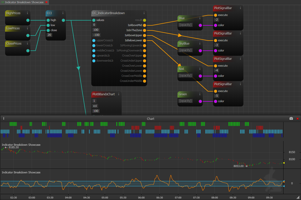Click the IsMovingDownwards output port

(x=145, y=51)
